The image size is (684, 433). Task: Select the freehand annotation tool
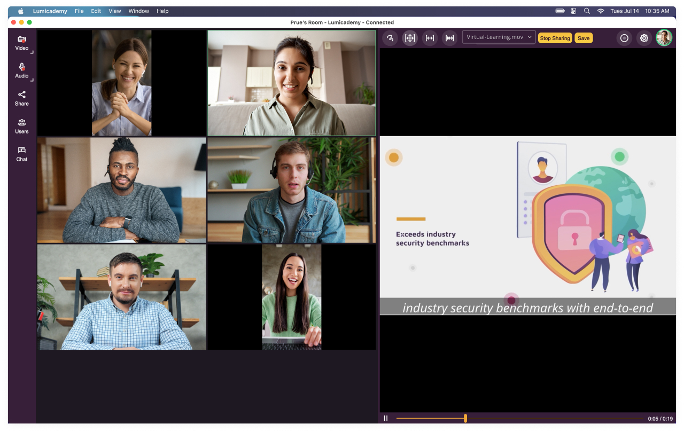390,38
